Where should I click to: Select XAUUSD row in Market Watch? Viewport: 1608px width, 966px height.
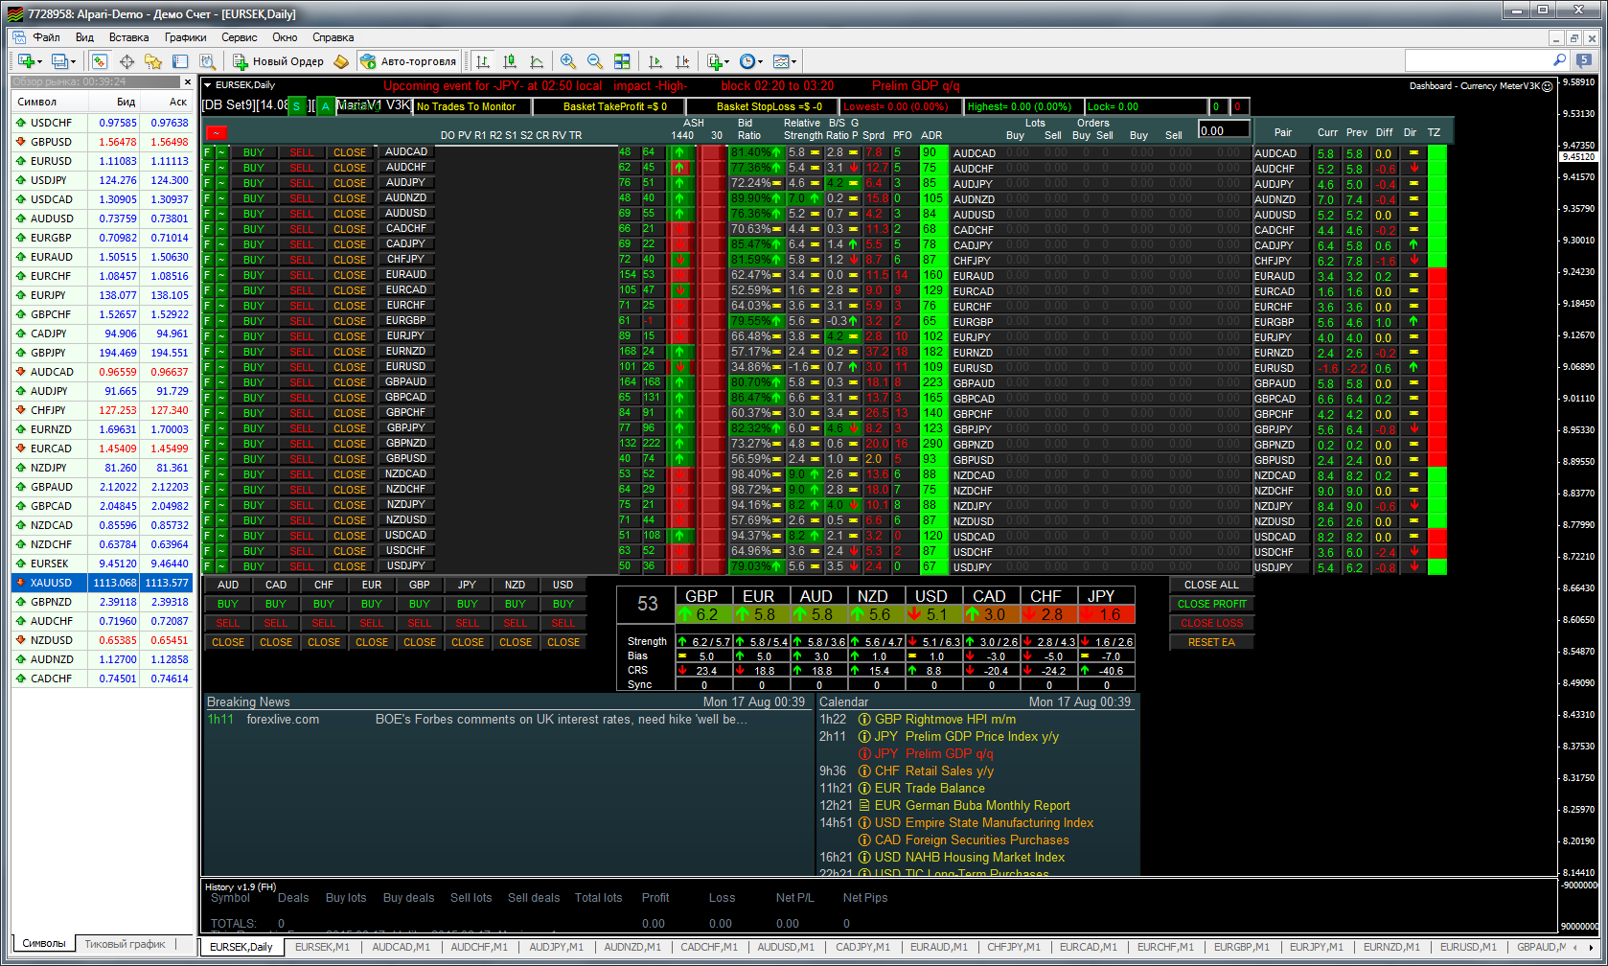(102, 583)
